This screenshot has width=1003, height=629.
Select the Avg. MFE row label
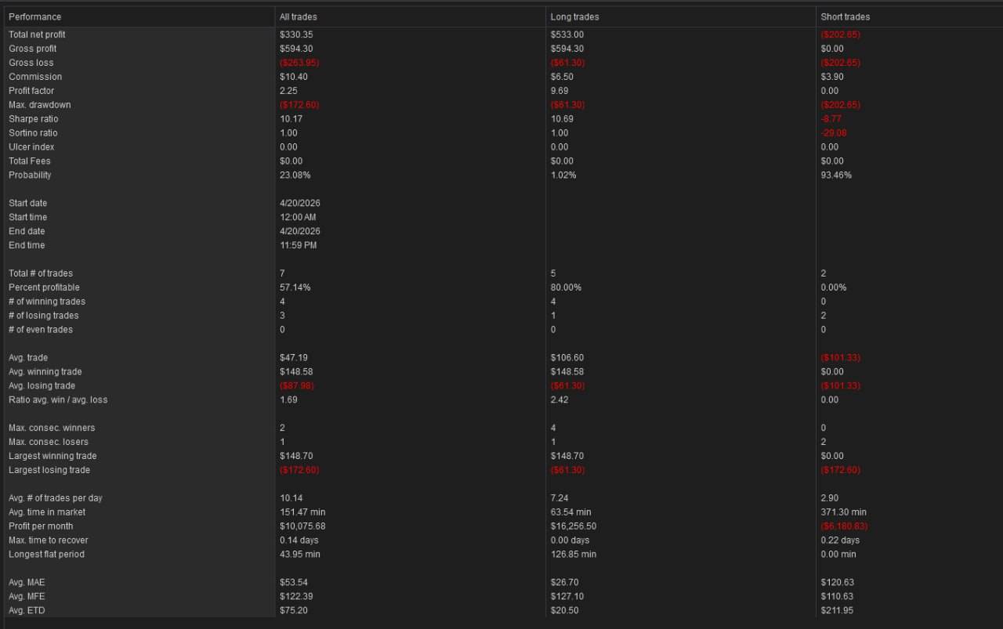[x=27, y=597]
